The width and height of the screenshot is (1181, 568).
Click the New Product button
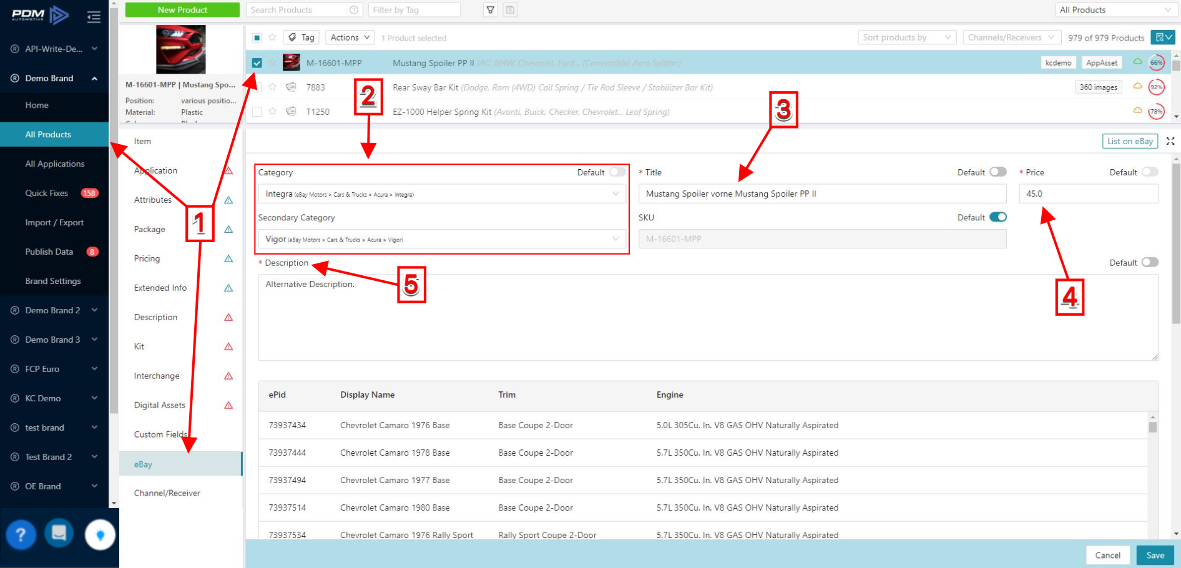[x=182, y=10]
